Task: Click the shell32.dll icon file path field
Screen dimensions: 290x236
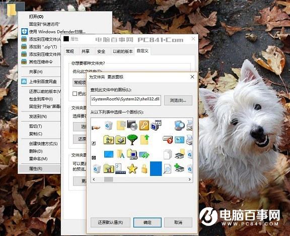Action: pos(125,100)
